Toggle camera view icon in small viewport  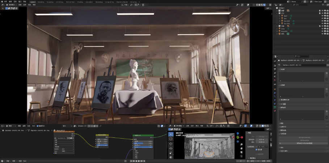[x=241, y=152]
